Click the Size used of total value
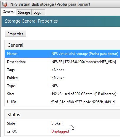 [84, 94]
